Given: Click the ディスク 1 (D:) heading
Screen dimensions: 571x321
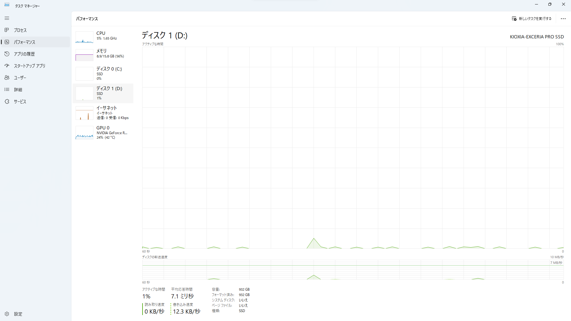Looking at the screenshot, I should (x=165, y=35).
